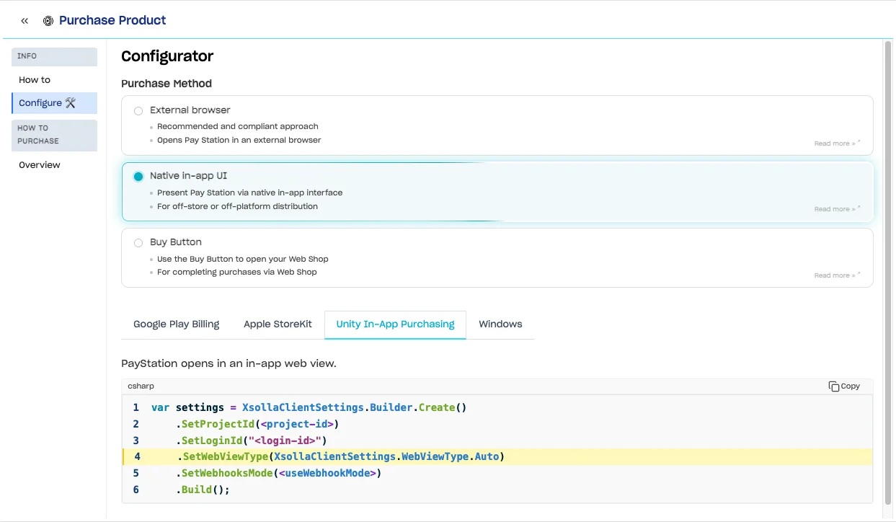The height and width of the screenshot is (522, 896).
Task: Click code line 2 SetProjectId
Action: click(x=497, y=424)
